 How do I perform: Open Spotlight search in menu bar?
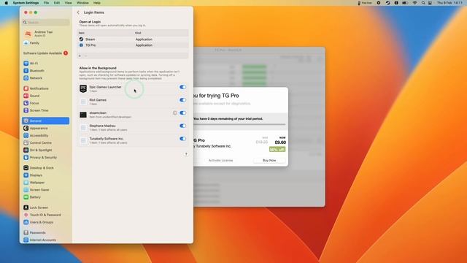(x=423, y=3)
